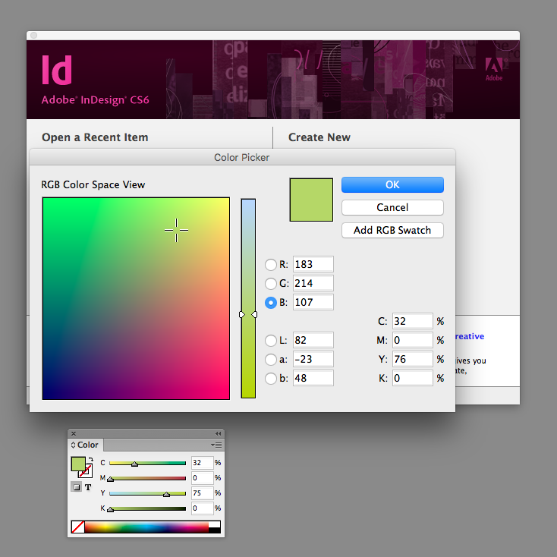557x557 pixels.
Task: Select the B radio button
Action: coord(271,303)
